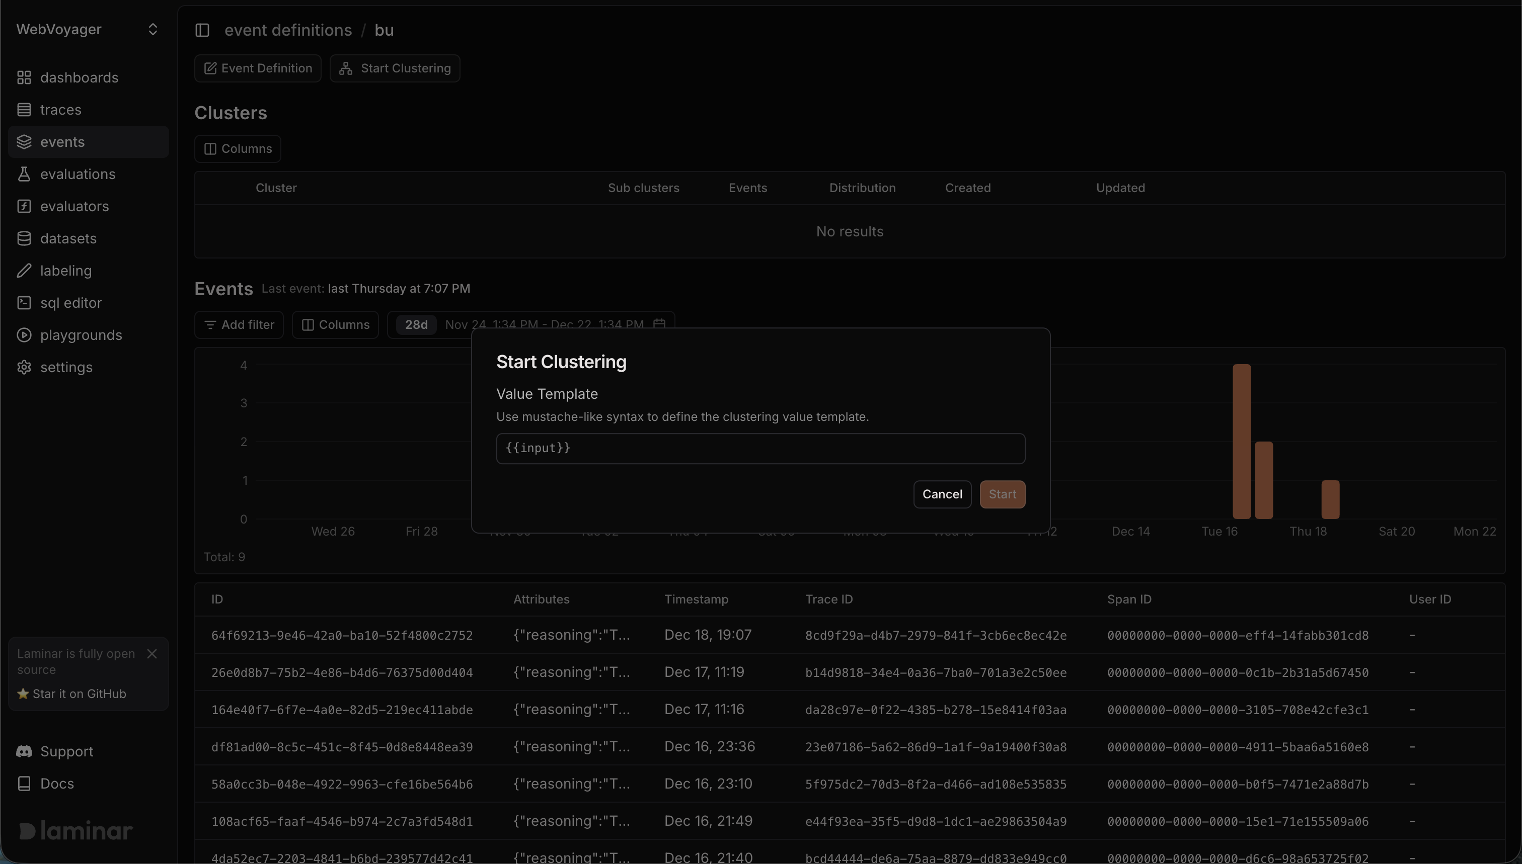
Task: Go to the evaluators menu item
Action: click(x=74, y=206)
